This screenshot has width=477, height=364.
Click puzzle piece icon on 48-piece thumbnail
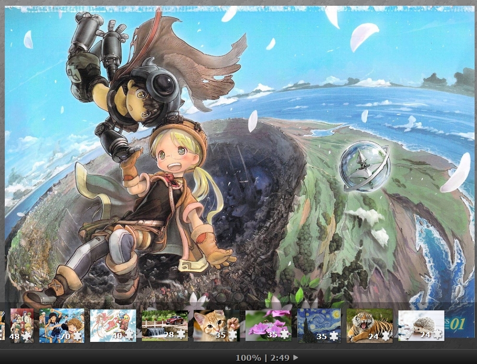click(x=27, y=336)
